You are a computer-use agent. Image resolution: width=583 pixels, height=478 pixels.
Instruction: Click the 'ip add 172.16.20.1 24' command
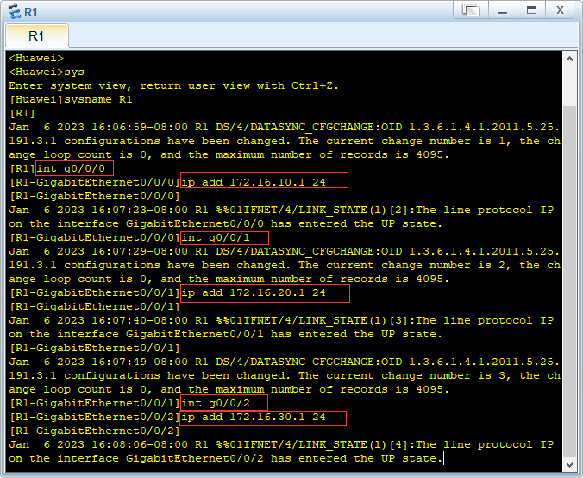[x=254, y=292]
